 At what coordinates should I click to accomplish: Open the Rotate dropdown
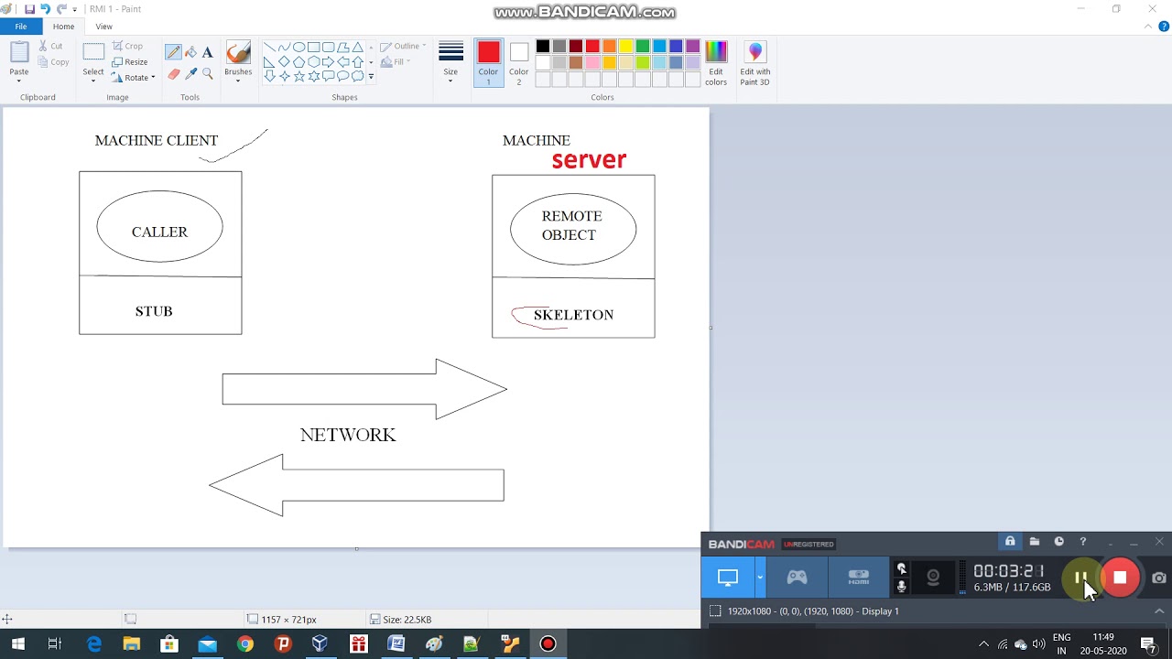(134, 78)
